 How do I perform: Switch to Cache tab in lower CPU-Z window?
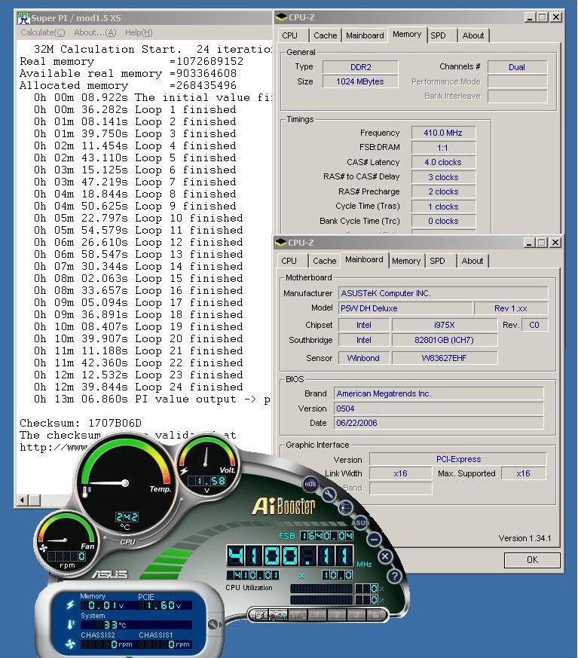click(324, 261)
